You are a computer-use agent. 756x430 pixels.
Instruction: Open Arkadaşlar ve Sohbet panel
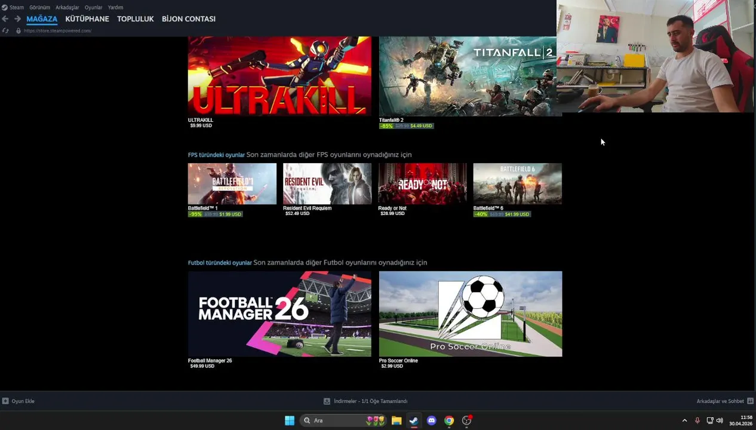[720, 401]
